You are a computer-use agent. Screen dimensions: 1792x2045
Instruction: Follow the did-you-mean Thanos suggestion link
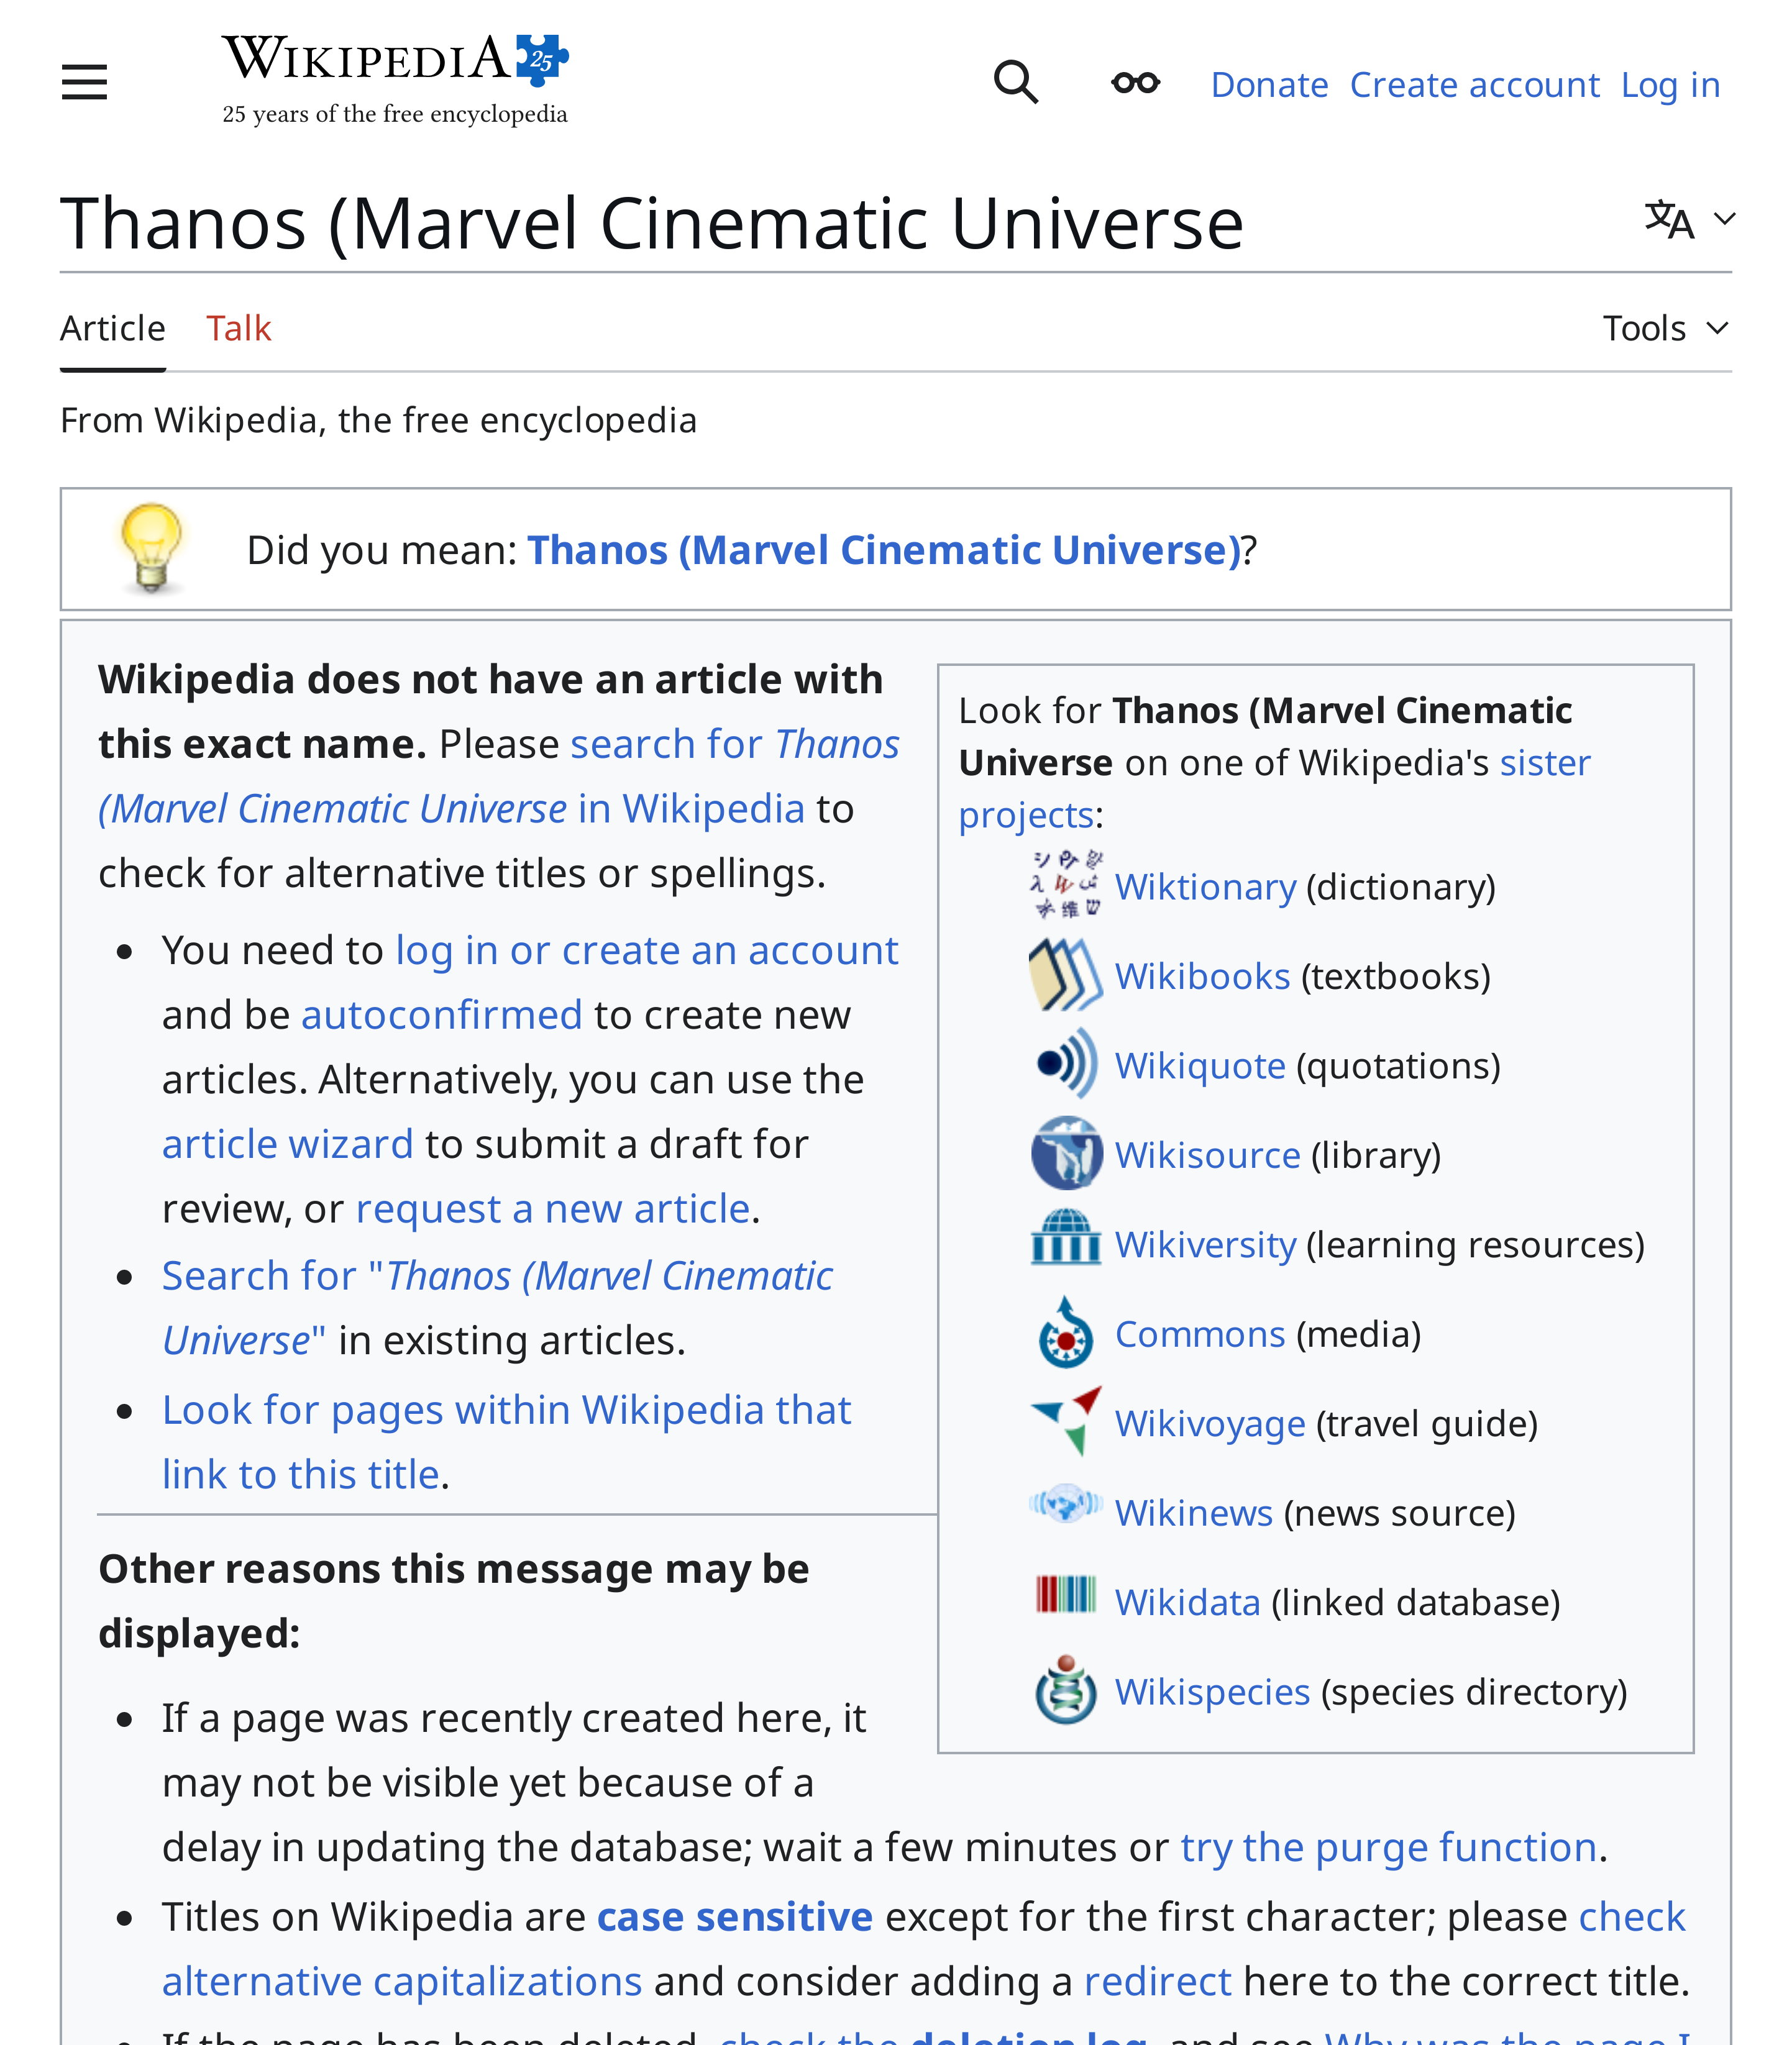(884, 549)
